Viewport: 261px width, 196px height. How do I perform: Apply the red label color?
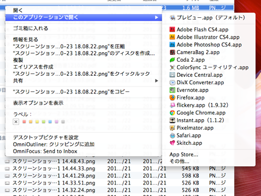pyautogui.click(x=24, y=122)
